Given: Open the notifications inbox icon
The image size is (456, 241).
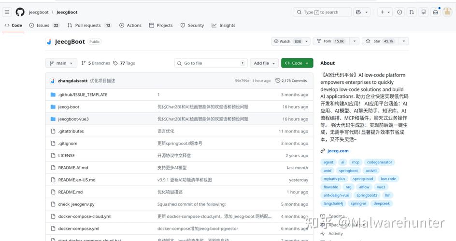Looking at the screenshot, I should click(x=435, y=12).
